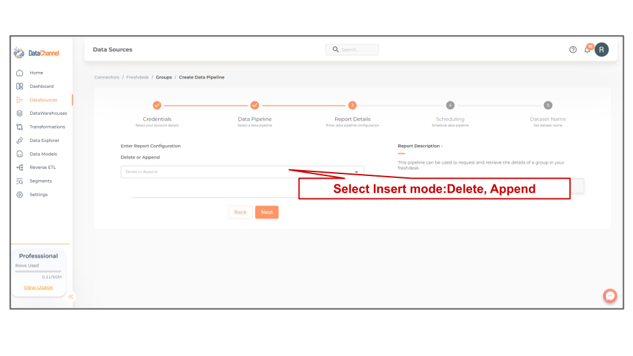Click the Next button
The width and height of the screenshot is (633, 356).
pos(267,212)
